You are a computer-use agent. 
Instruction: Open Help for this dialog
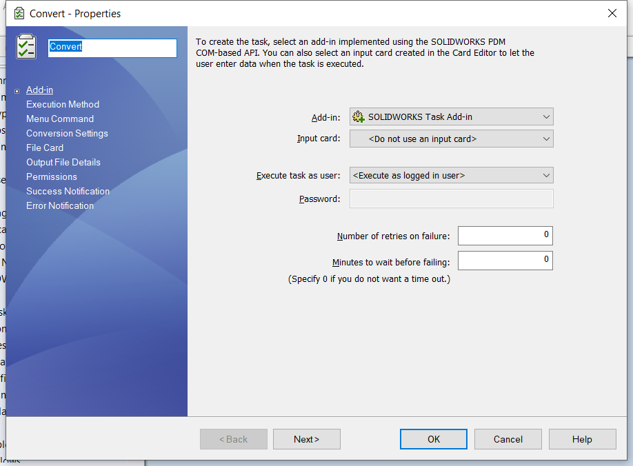582,439
